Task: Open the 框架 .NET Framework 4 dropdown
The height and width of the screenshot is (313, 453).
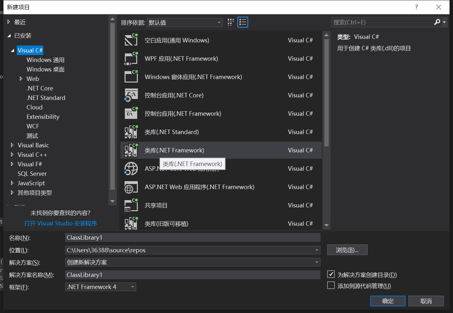Action: (x=101, y=287)
